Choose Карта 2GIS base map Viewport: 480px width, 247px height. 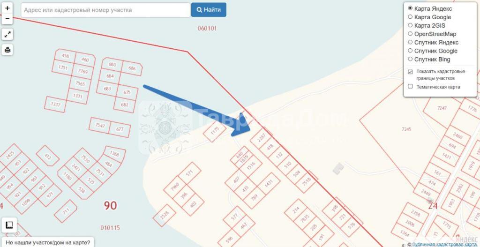[x=410, y=25]
